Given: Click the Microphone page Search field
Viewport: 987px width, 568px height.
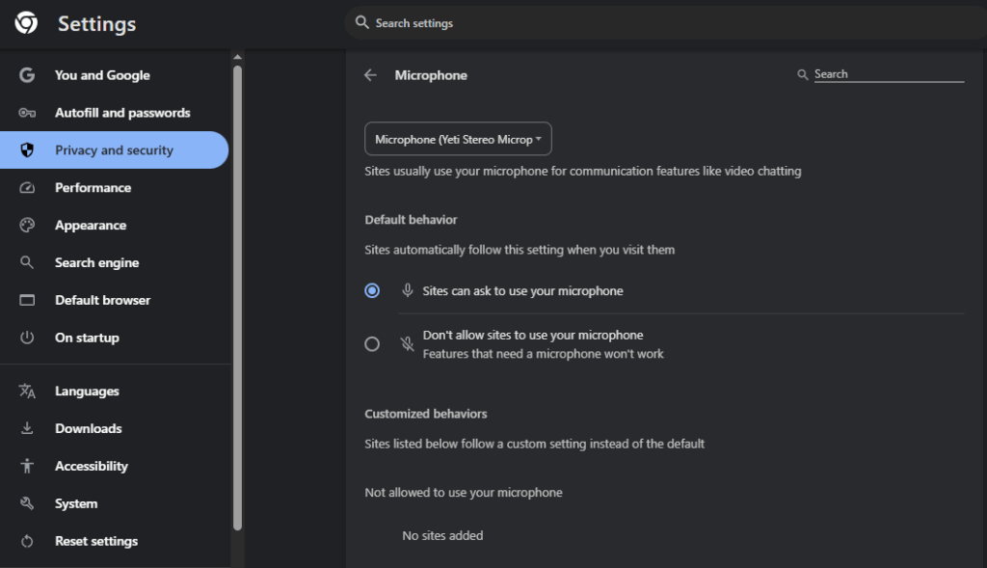Looking at the screenshot, I should click(x=888, y=74).
